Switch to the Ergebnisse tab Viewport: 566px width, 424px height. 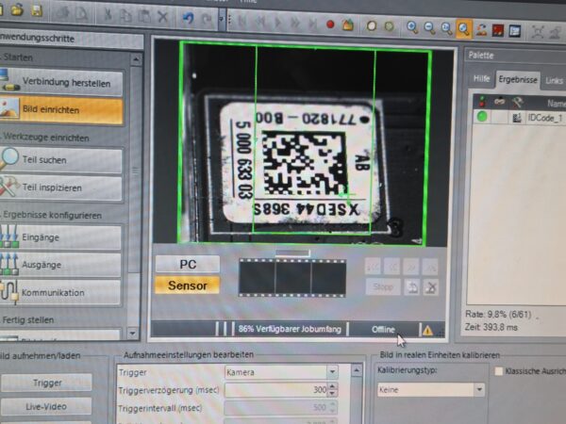tap(518, 80)
